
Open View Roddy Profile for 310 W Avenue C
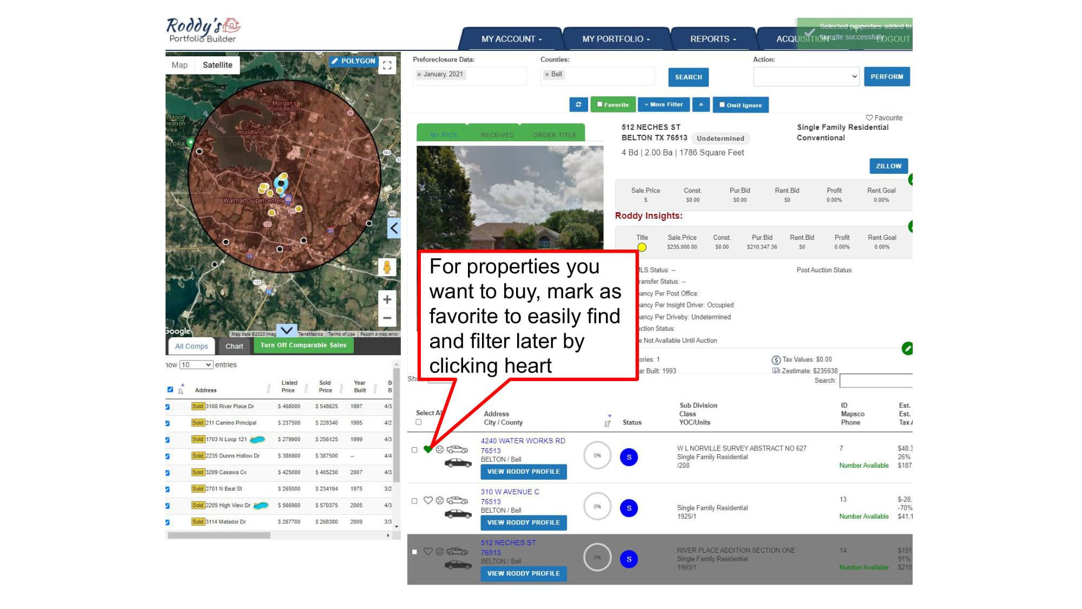(x=523, y=522)
